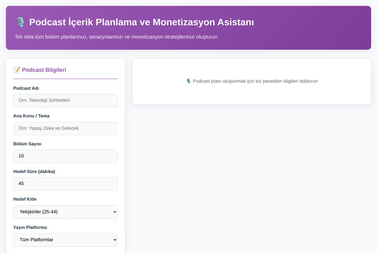Click the microphone icon in empty-state message
Screen dimensions: 377x253
click(x=188, y=81)
